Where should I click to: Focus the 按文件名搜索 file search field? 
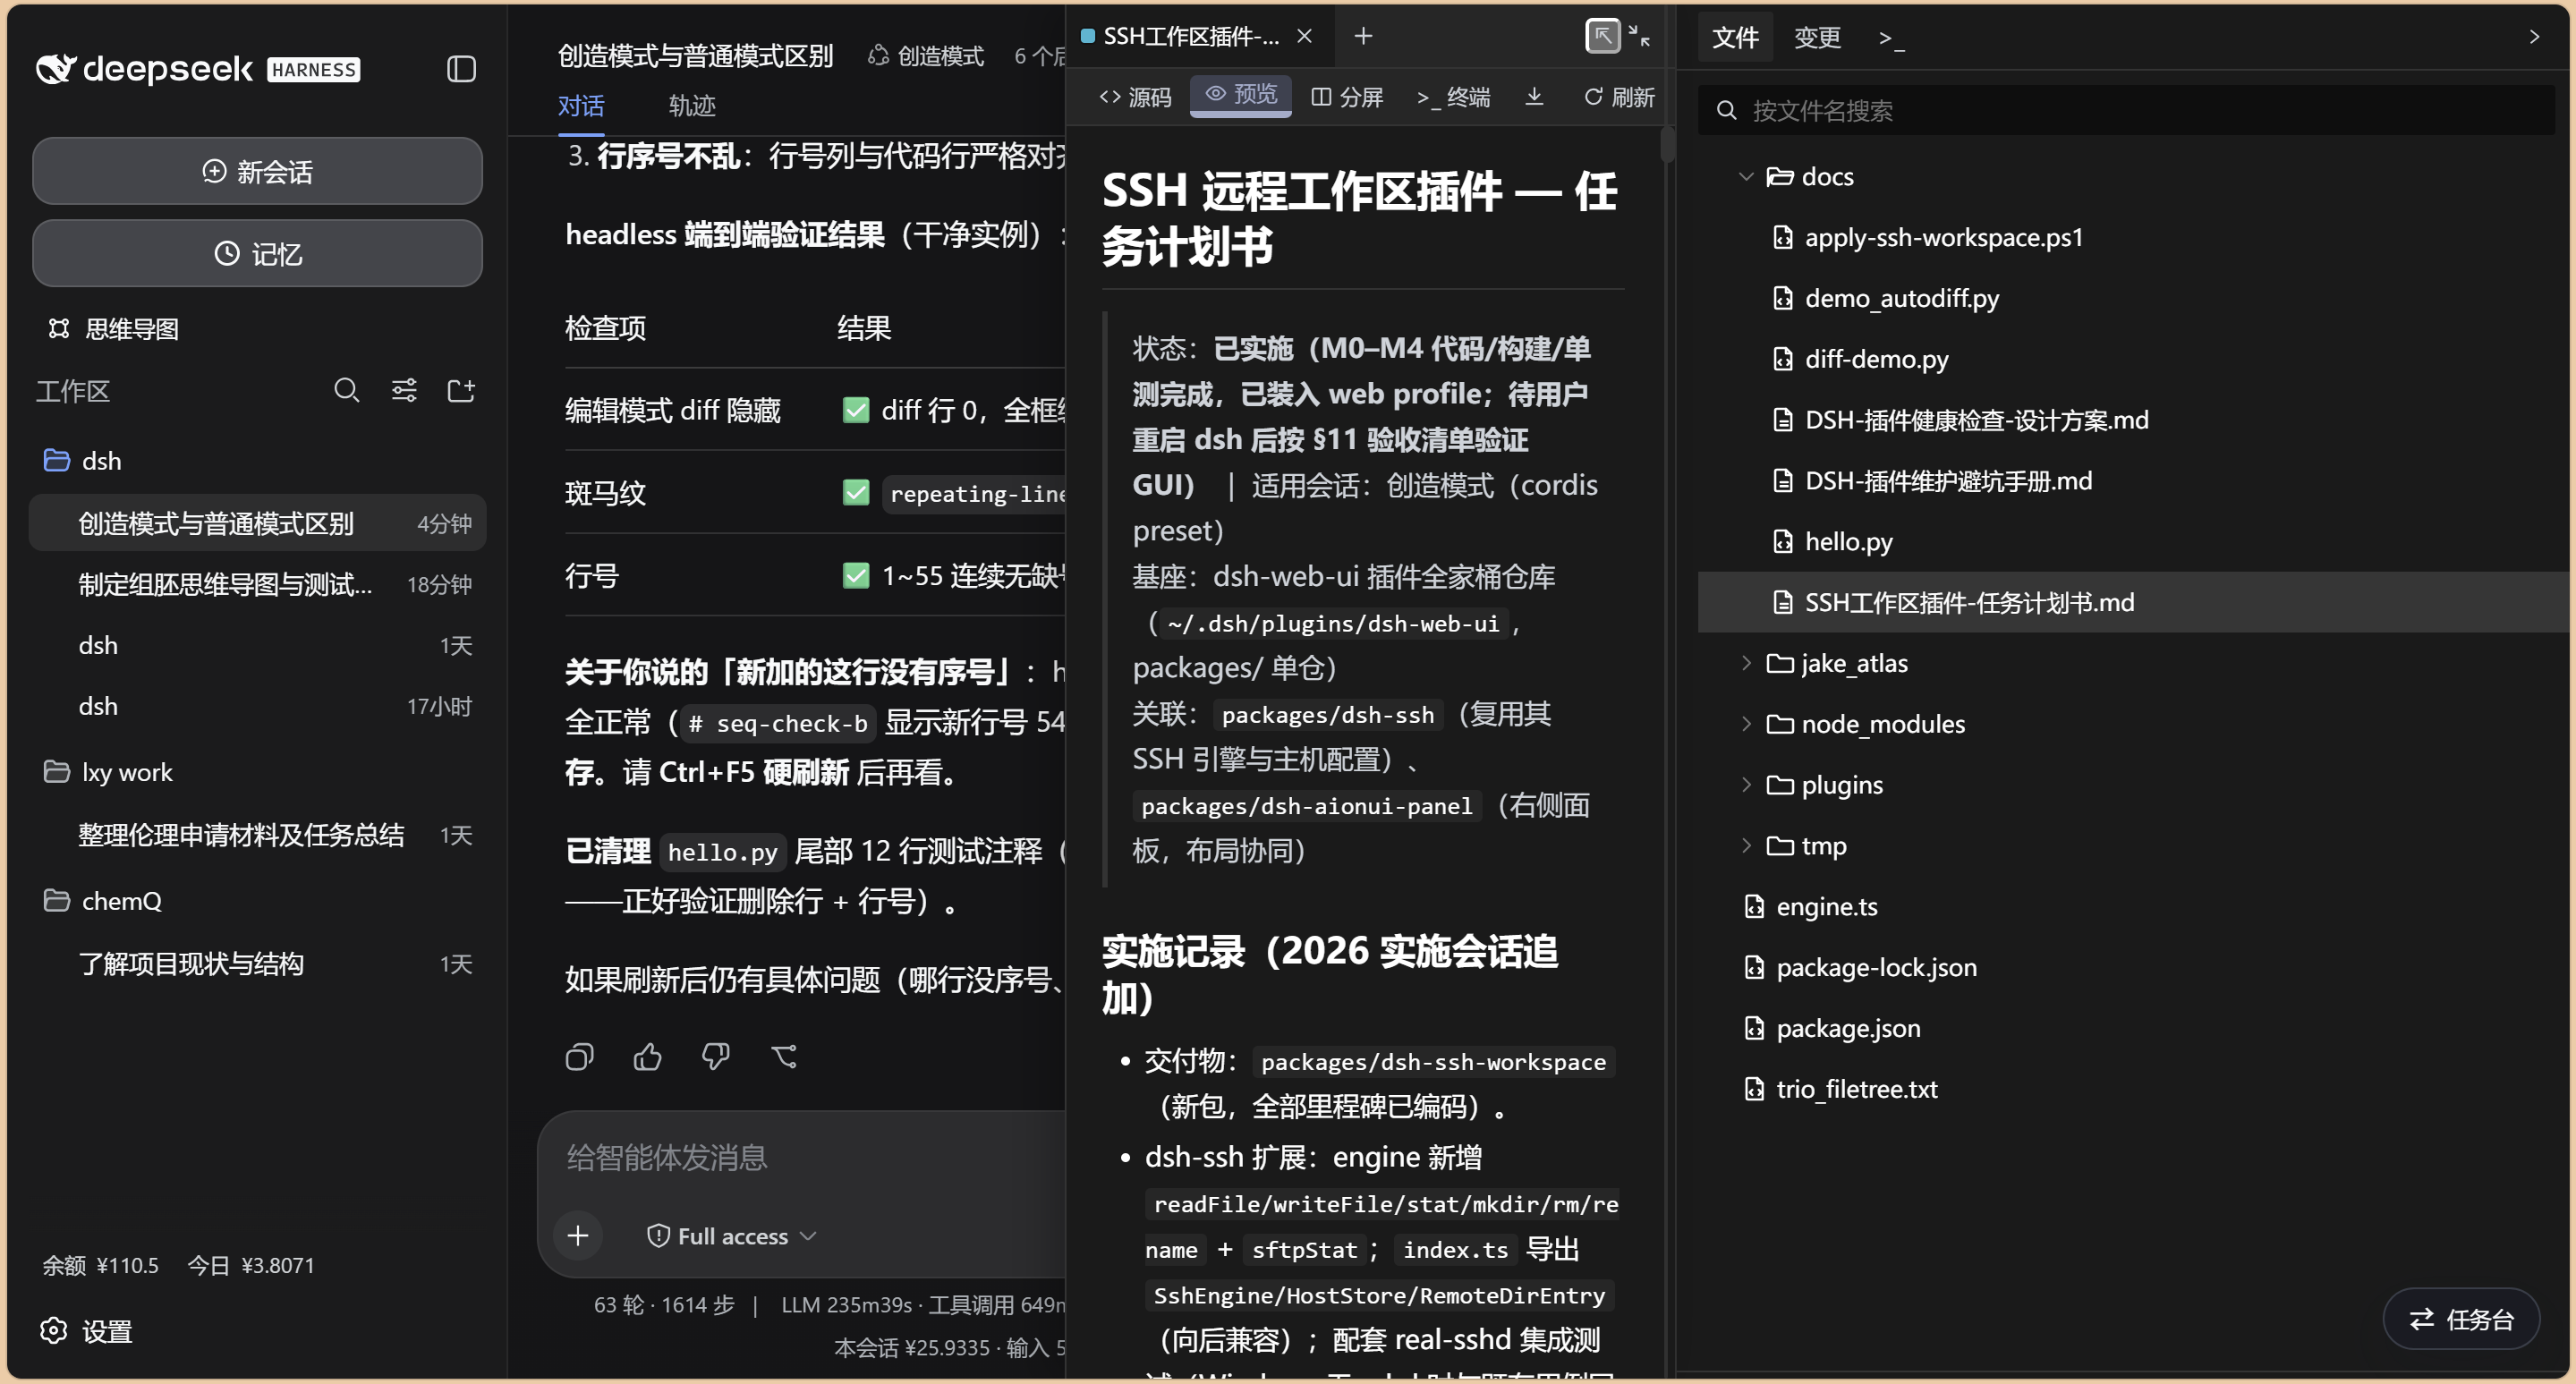coord(2126,110)
